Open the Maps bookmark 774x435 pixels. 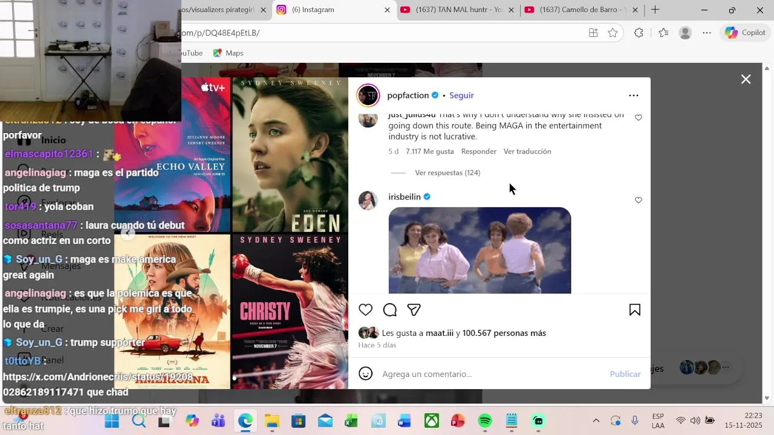click(x=228, y=53)
